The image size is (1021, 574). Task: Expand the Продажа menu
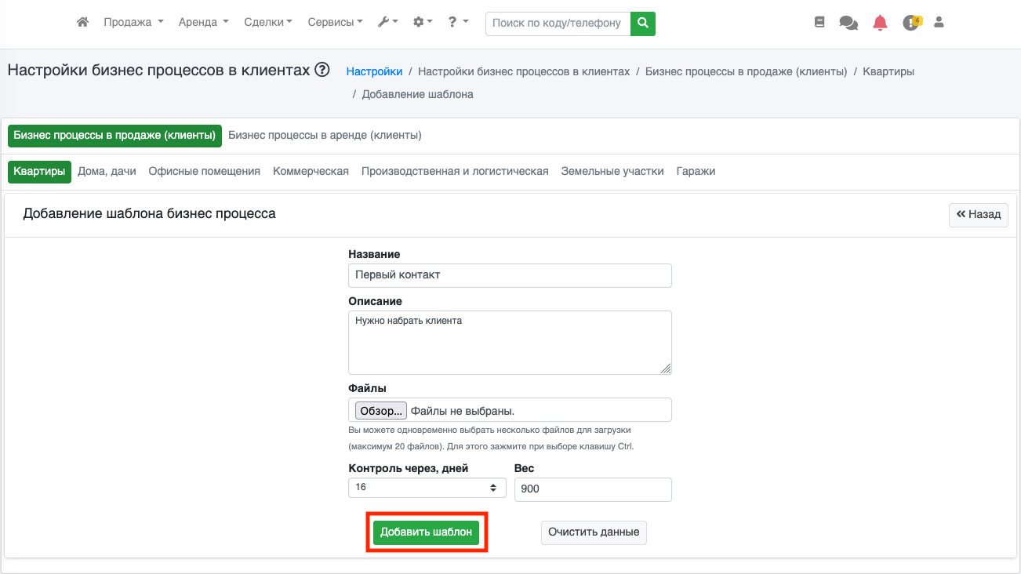point(133,23)
